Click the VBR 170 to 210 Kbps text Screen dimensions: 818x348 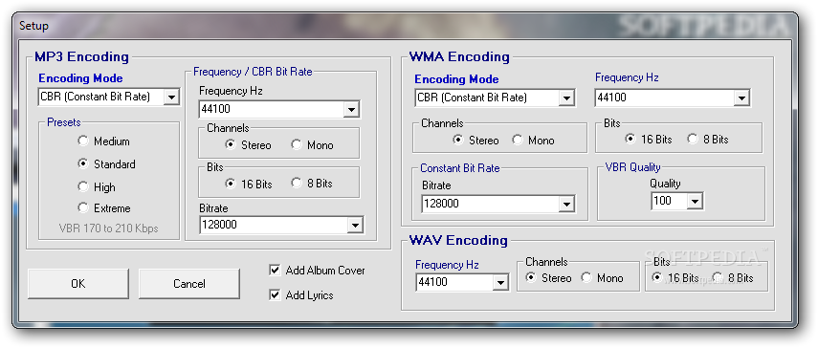tap(108, 228)
